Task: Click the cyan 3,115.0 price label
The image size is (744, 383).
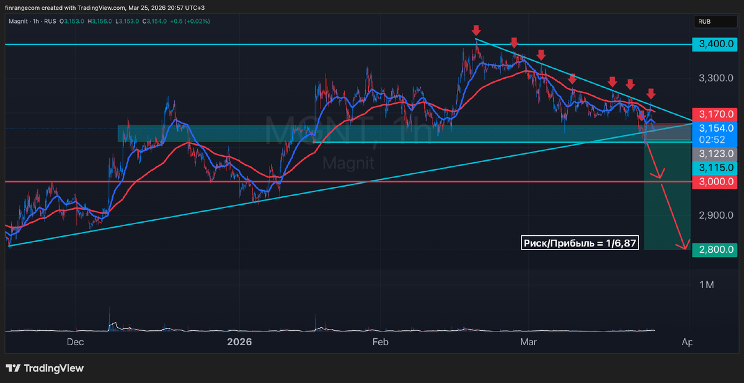Action: click(x=716, y=168)
